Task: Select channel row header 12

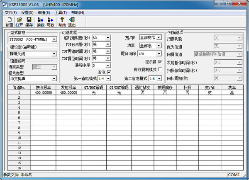Action: (x=19, y=148)
